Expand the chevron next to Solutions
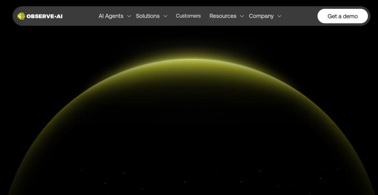The image size is (378, 195). click(165, 16)
